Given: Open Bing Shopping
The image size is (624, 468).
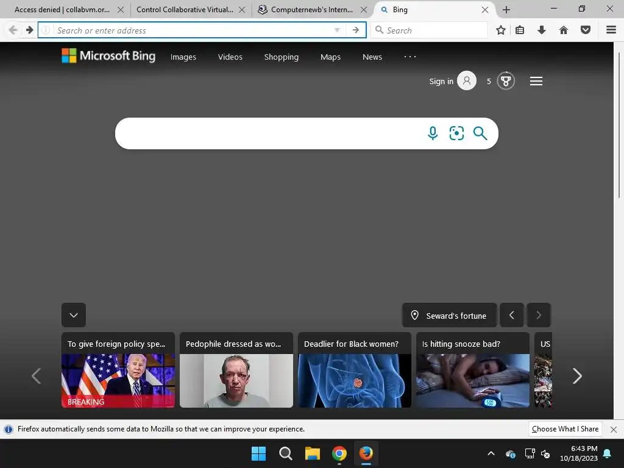Looking at the screenshot, I should [x=282, y=57].
